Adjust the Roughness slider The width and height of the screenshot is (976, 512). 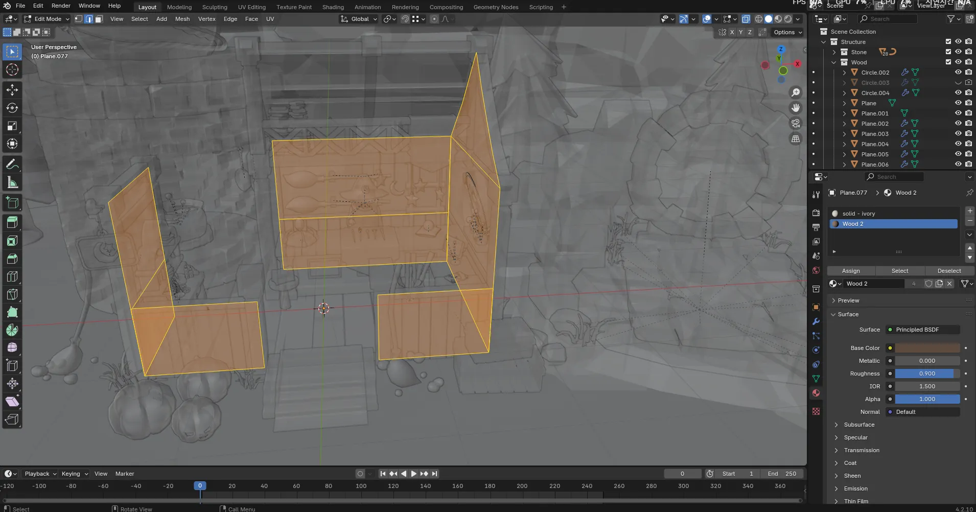point(927,374)
